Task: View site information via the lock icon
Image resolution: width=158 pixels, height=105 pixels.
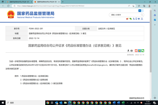Action: point(14,6)
